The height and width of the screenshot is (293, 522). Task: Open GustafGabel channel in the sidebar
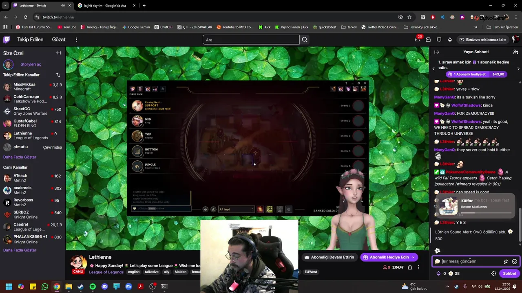[x=33, y=123]
